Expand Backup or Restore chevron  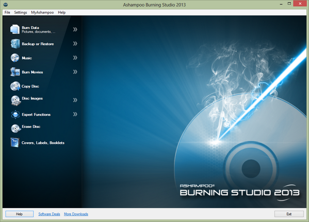point(75,44)
